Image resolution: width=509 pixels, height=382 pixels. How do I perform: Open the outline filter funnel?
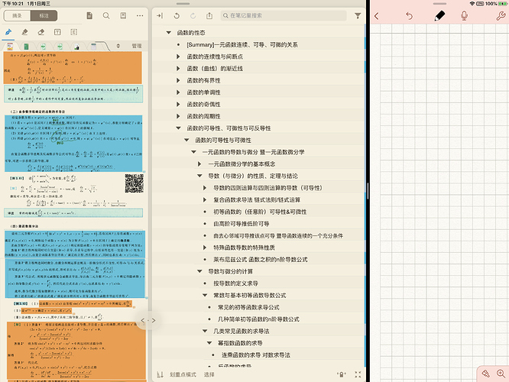click(358, 15)
